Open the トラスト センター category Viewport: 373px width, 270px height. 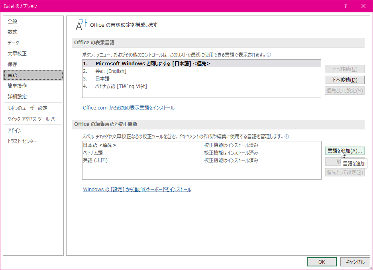tap(33, 141)
